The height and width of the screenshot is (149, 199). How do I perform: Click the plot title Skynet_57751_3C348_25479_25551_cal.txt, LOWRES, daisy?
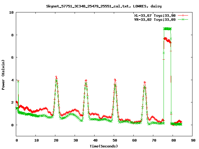(104, 6)
